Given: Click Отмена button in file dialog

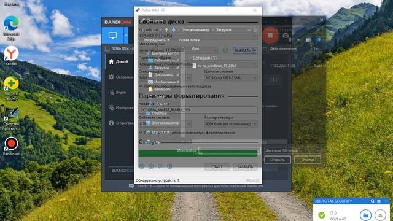Looking at the screenshot, I should 308,160.
